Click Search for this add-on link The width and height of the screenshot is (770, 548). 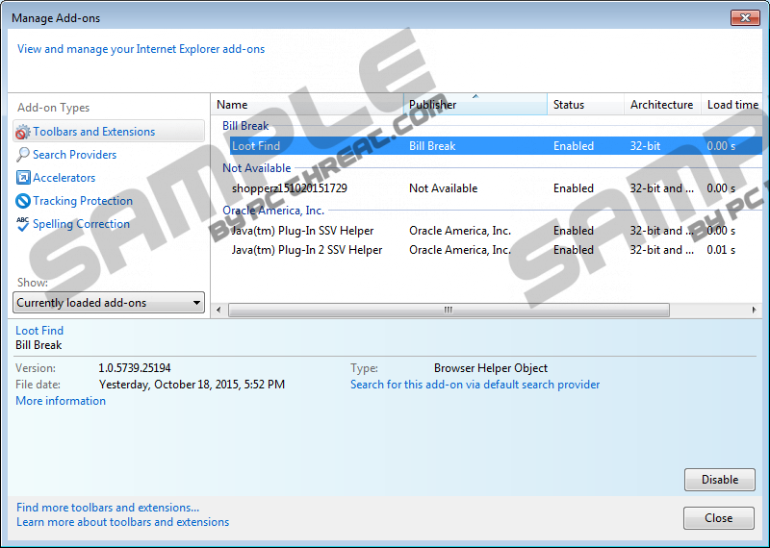pos(475,385)
